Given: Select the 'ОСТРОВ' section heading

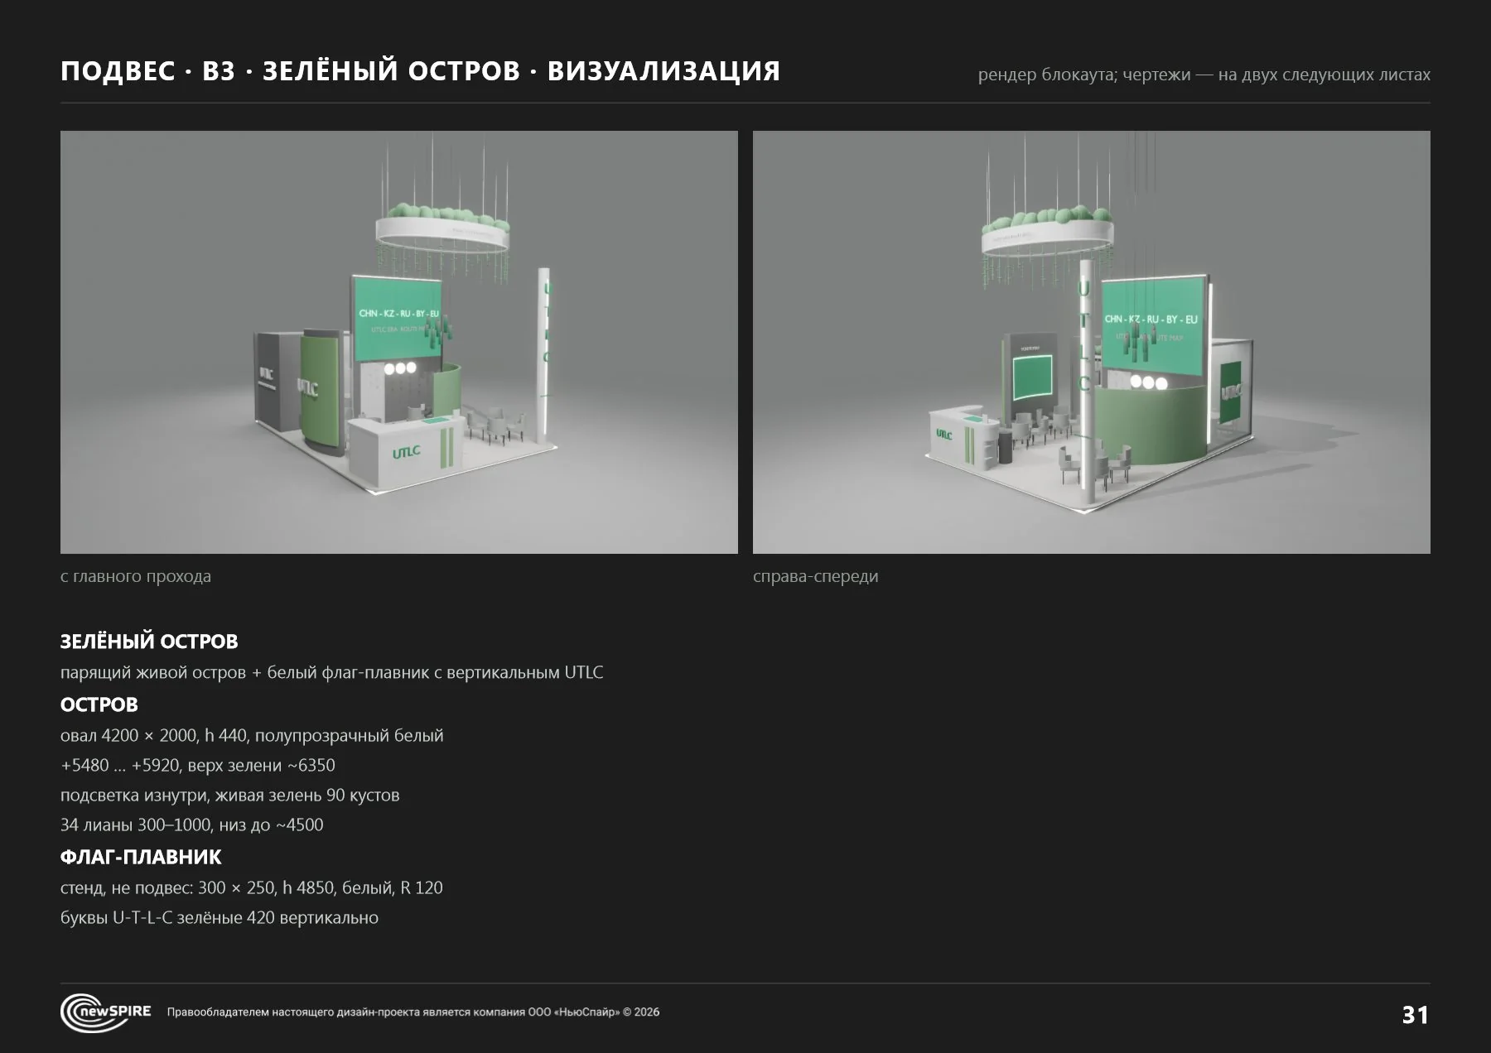Looking at the screenshot, I should pyautogui.click(x=99, y=704).
